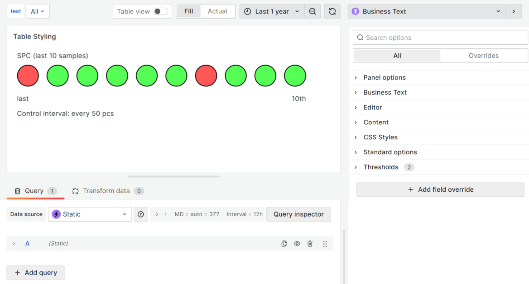Switch to the Overrides tab
Screen dimensions: 529x284
(483, 56)
